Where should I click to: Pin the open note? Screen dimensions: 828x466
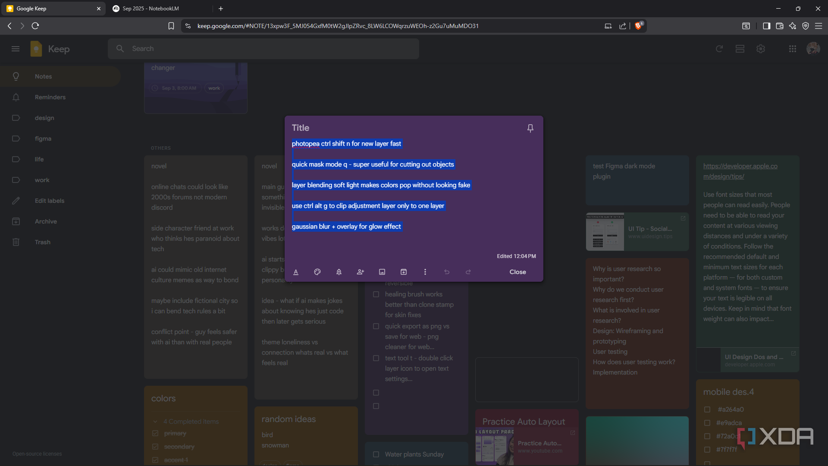530,128
